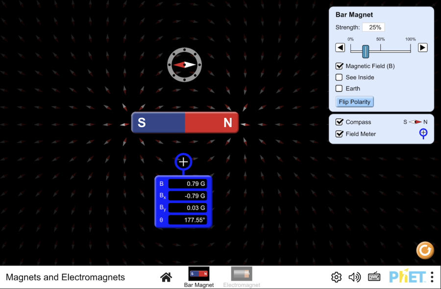Uncheck the Magnetic Field (B) checkbox

(339, 66)
